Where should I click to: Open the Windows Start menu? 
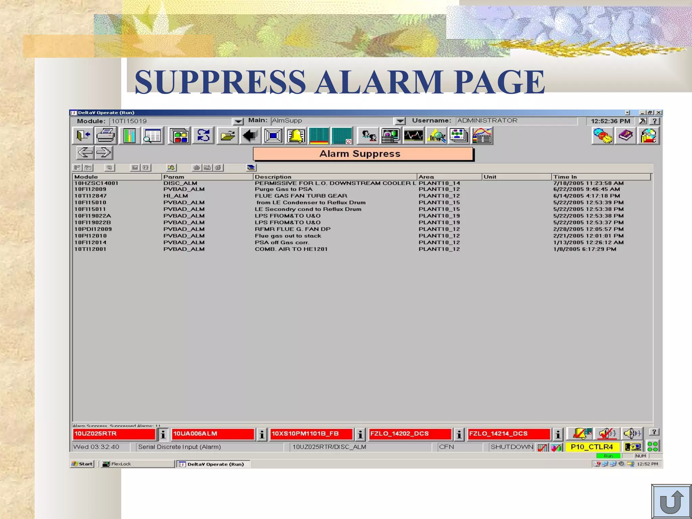point(82,464)
